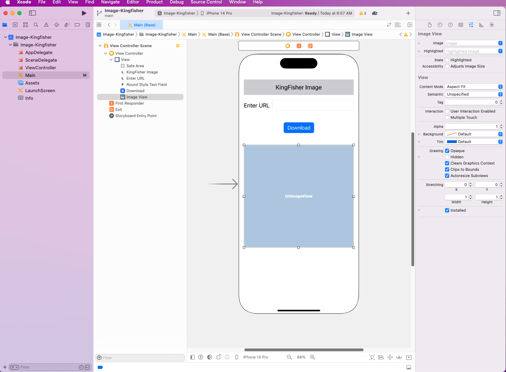This screenshot has height=372, width=506.
Task: Uncheck Clips to Bounds
Action: pyautogui.click(x=447, y=169)
